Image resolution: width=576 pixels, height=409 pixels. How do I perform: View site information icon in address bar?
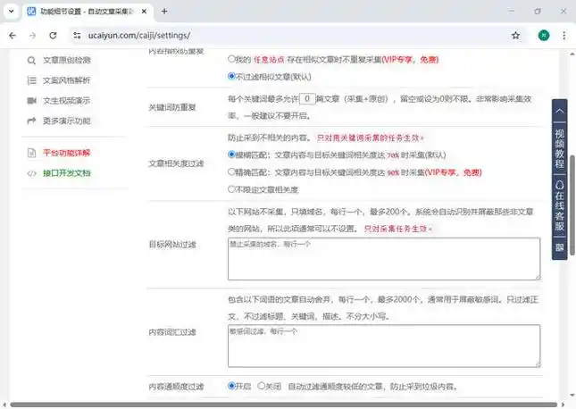pos(77,36)
